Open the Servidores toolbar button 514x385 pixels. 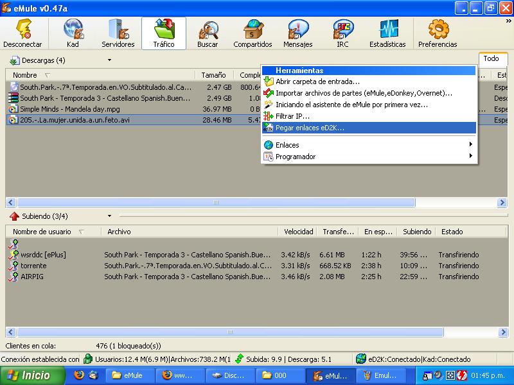[118, 33]
